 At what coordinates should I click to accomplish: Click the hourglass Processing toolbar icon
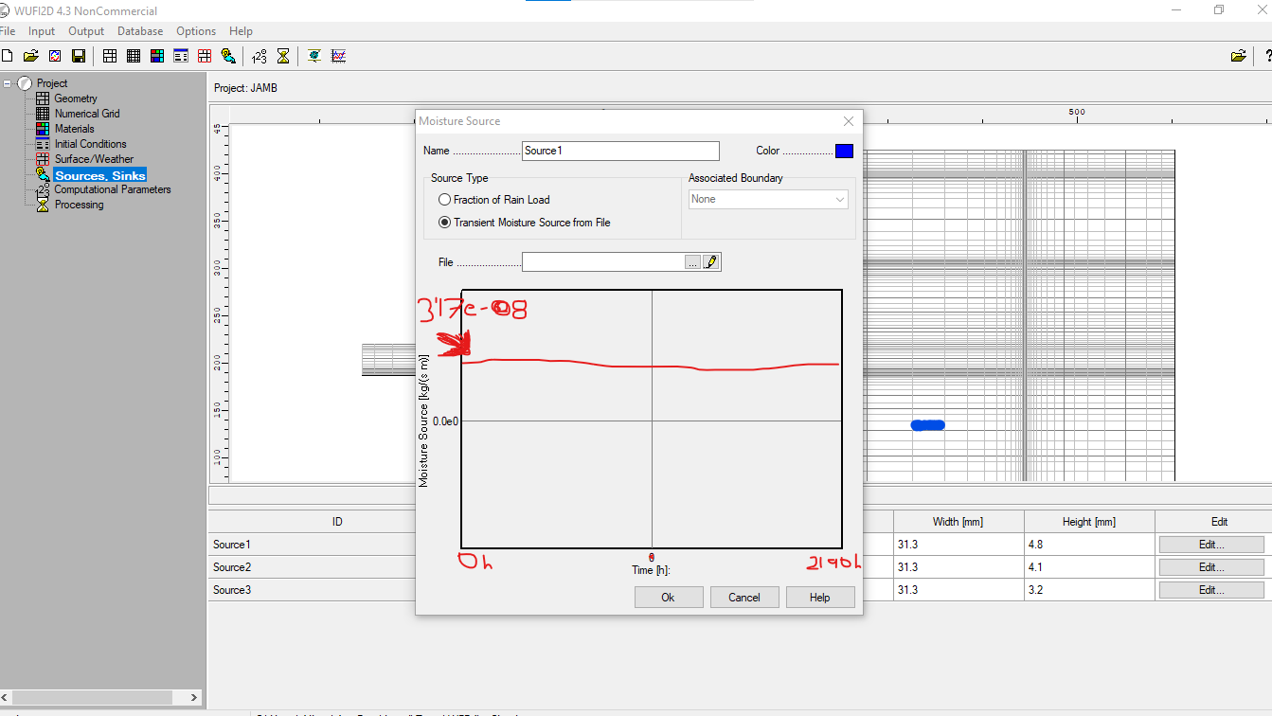click(x=282, y=56)
